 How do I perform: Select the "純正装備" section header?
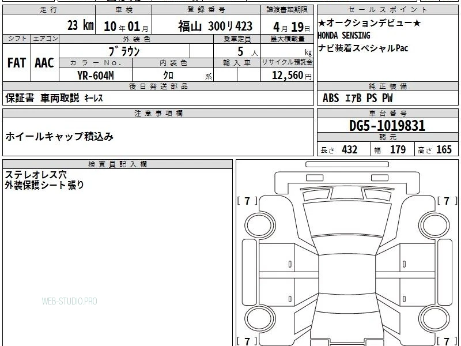[x=388, y=86]
